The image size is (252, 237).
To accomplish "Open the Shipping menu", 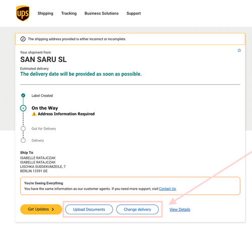I will pos(45,13).
